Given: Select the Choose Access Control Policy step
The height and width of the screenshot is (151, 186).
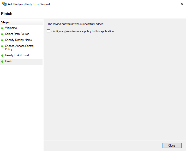Looking at the screenshot, I should pyautogui.click(x=19, y=47).
